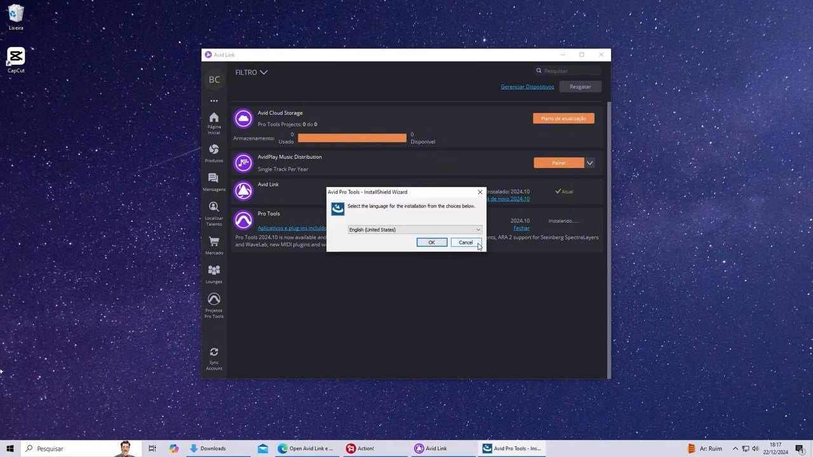Open the three-dots menu under the avatar
The image size is (813, 457).
(x=214, y=101)
